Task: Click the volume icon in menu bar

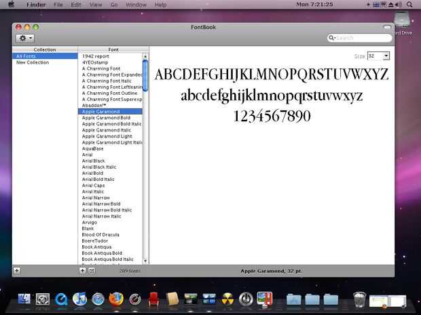Action: coord(399,5)
